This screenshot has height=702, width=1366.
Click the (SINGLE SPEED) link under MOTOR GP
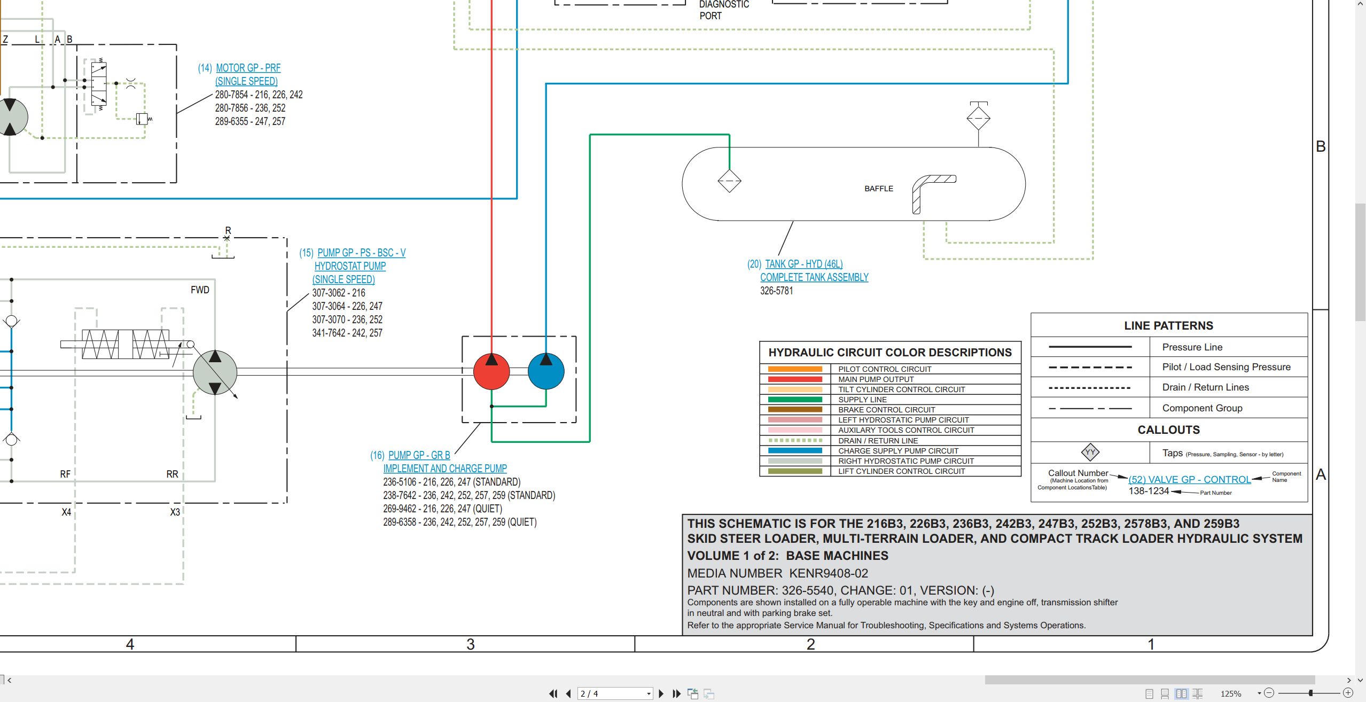(x=246, y=81)
